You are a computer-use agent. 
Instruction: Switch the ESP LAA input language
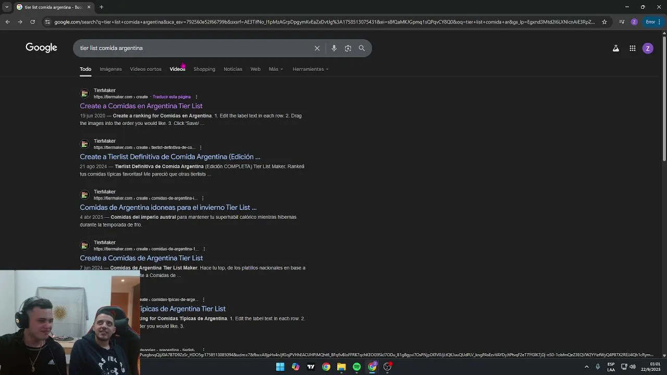pyautogui.click(x=611, y=367)
